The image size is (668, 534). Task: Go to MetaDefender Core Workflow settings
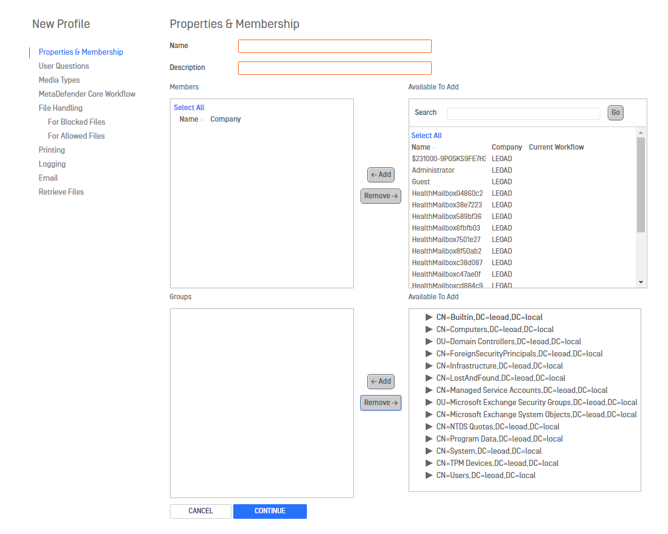point(87,94)
